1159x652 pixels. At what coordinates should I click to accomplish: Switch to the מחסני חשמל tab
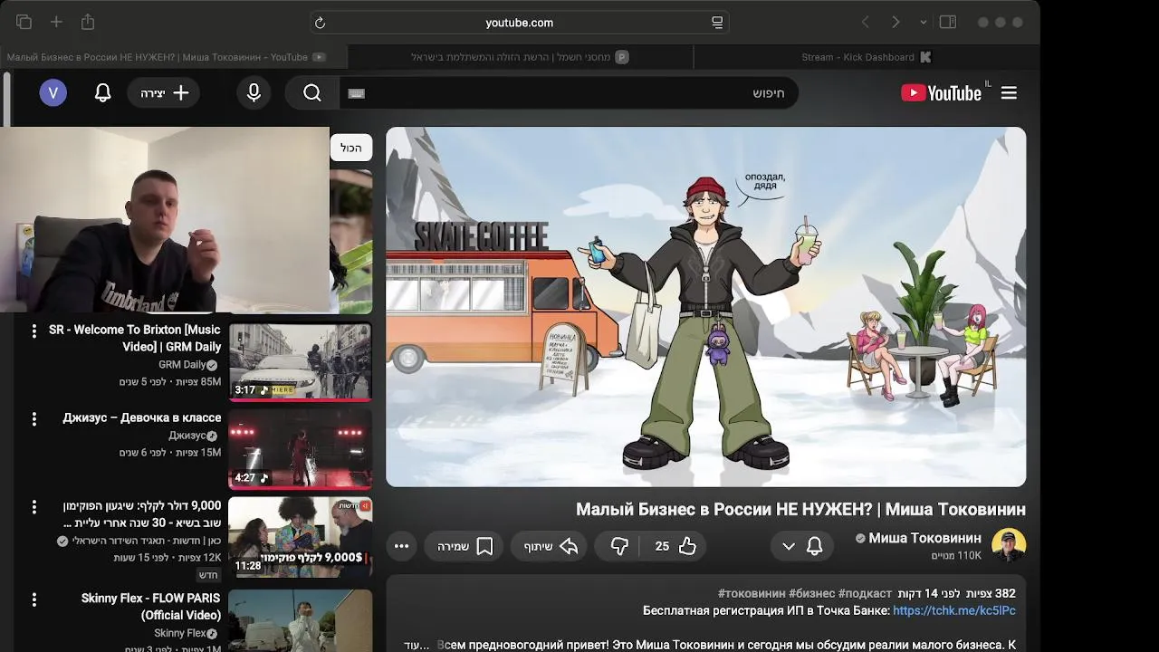[x=520, y=57]
